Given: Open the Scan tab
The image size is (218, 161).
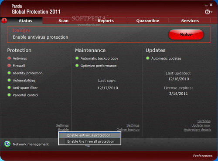Looking at the screenshot, I should click(63, 20).
